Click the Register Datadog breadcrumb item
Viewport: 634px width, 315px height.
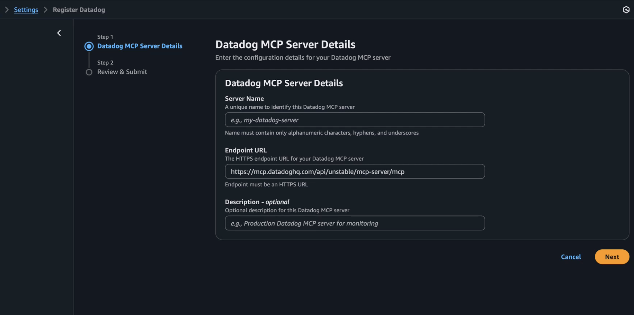tap(79, 10)
